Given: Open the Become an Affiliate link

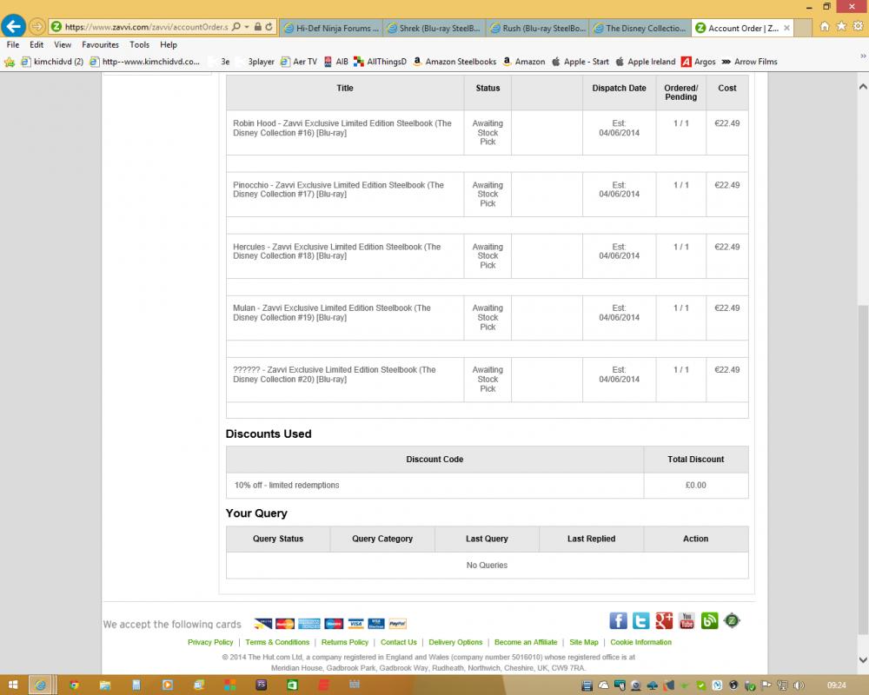Looking at the screenshot, I should (x=526, y=642).
